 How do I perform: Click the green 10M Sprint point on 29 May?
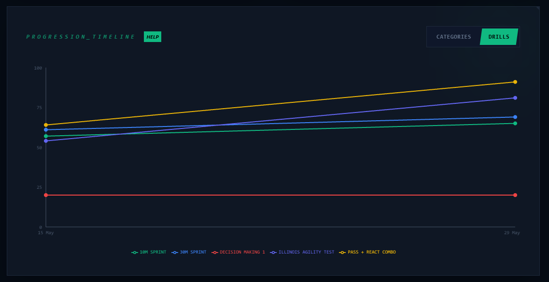click(x=515, y=123)
